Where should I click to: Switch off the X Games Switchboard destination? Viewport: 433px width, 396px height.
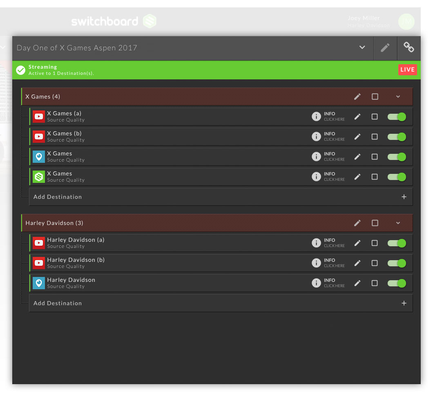[397, 177]
